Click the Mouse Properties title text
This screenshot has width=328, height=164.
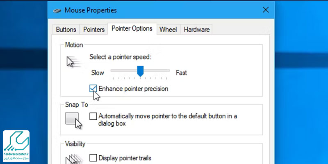click(x=91, y=10)
